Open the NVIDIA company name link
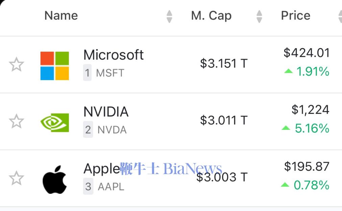 pyautogui.click(x=106, y=112)
